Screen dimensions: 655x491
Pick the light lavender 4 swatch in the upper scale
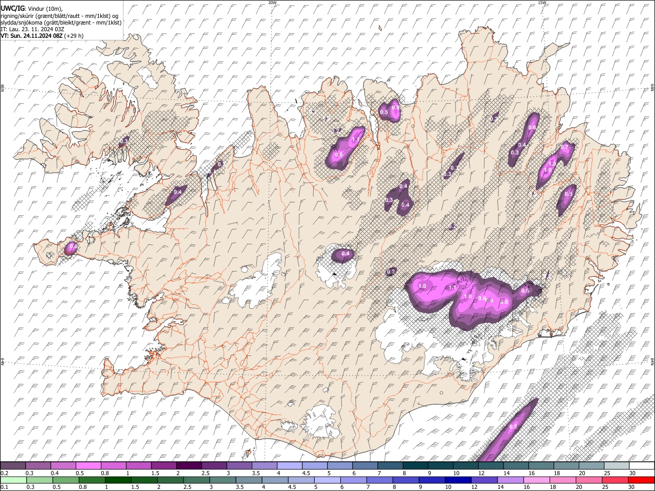(290, 466)
